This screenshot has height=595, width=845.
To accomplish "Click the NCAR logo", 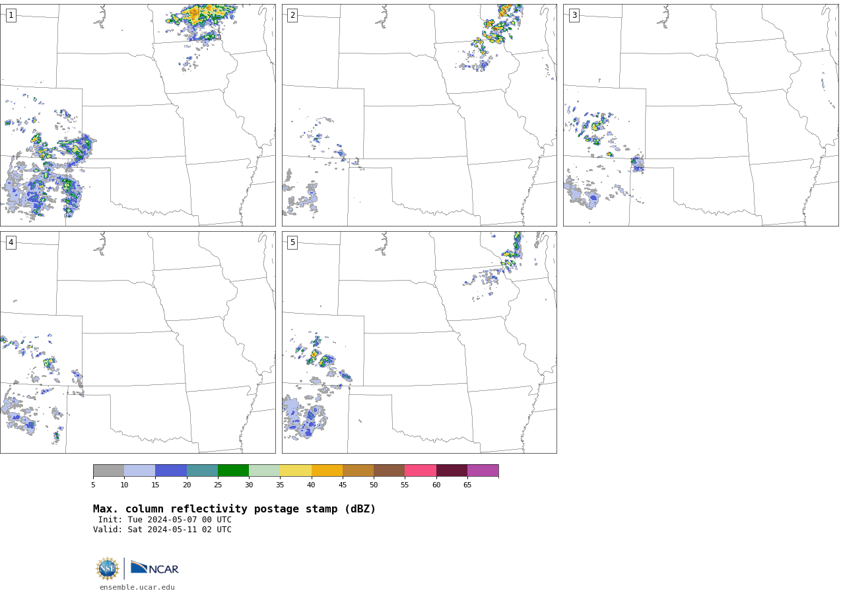I will click(154, 568).
